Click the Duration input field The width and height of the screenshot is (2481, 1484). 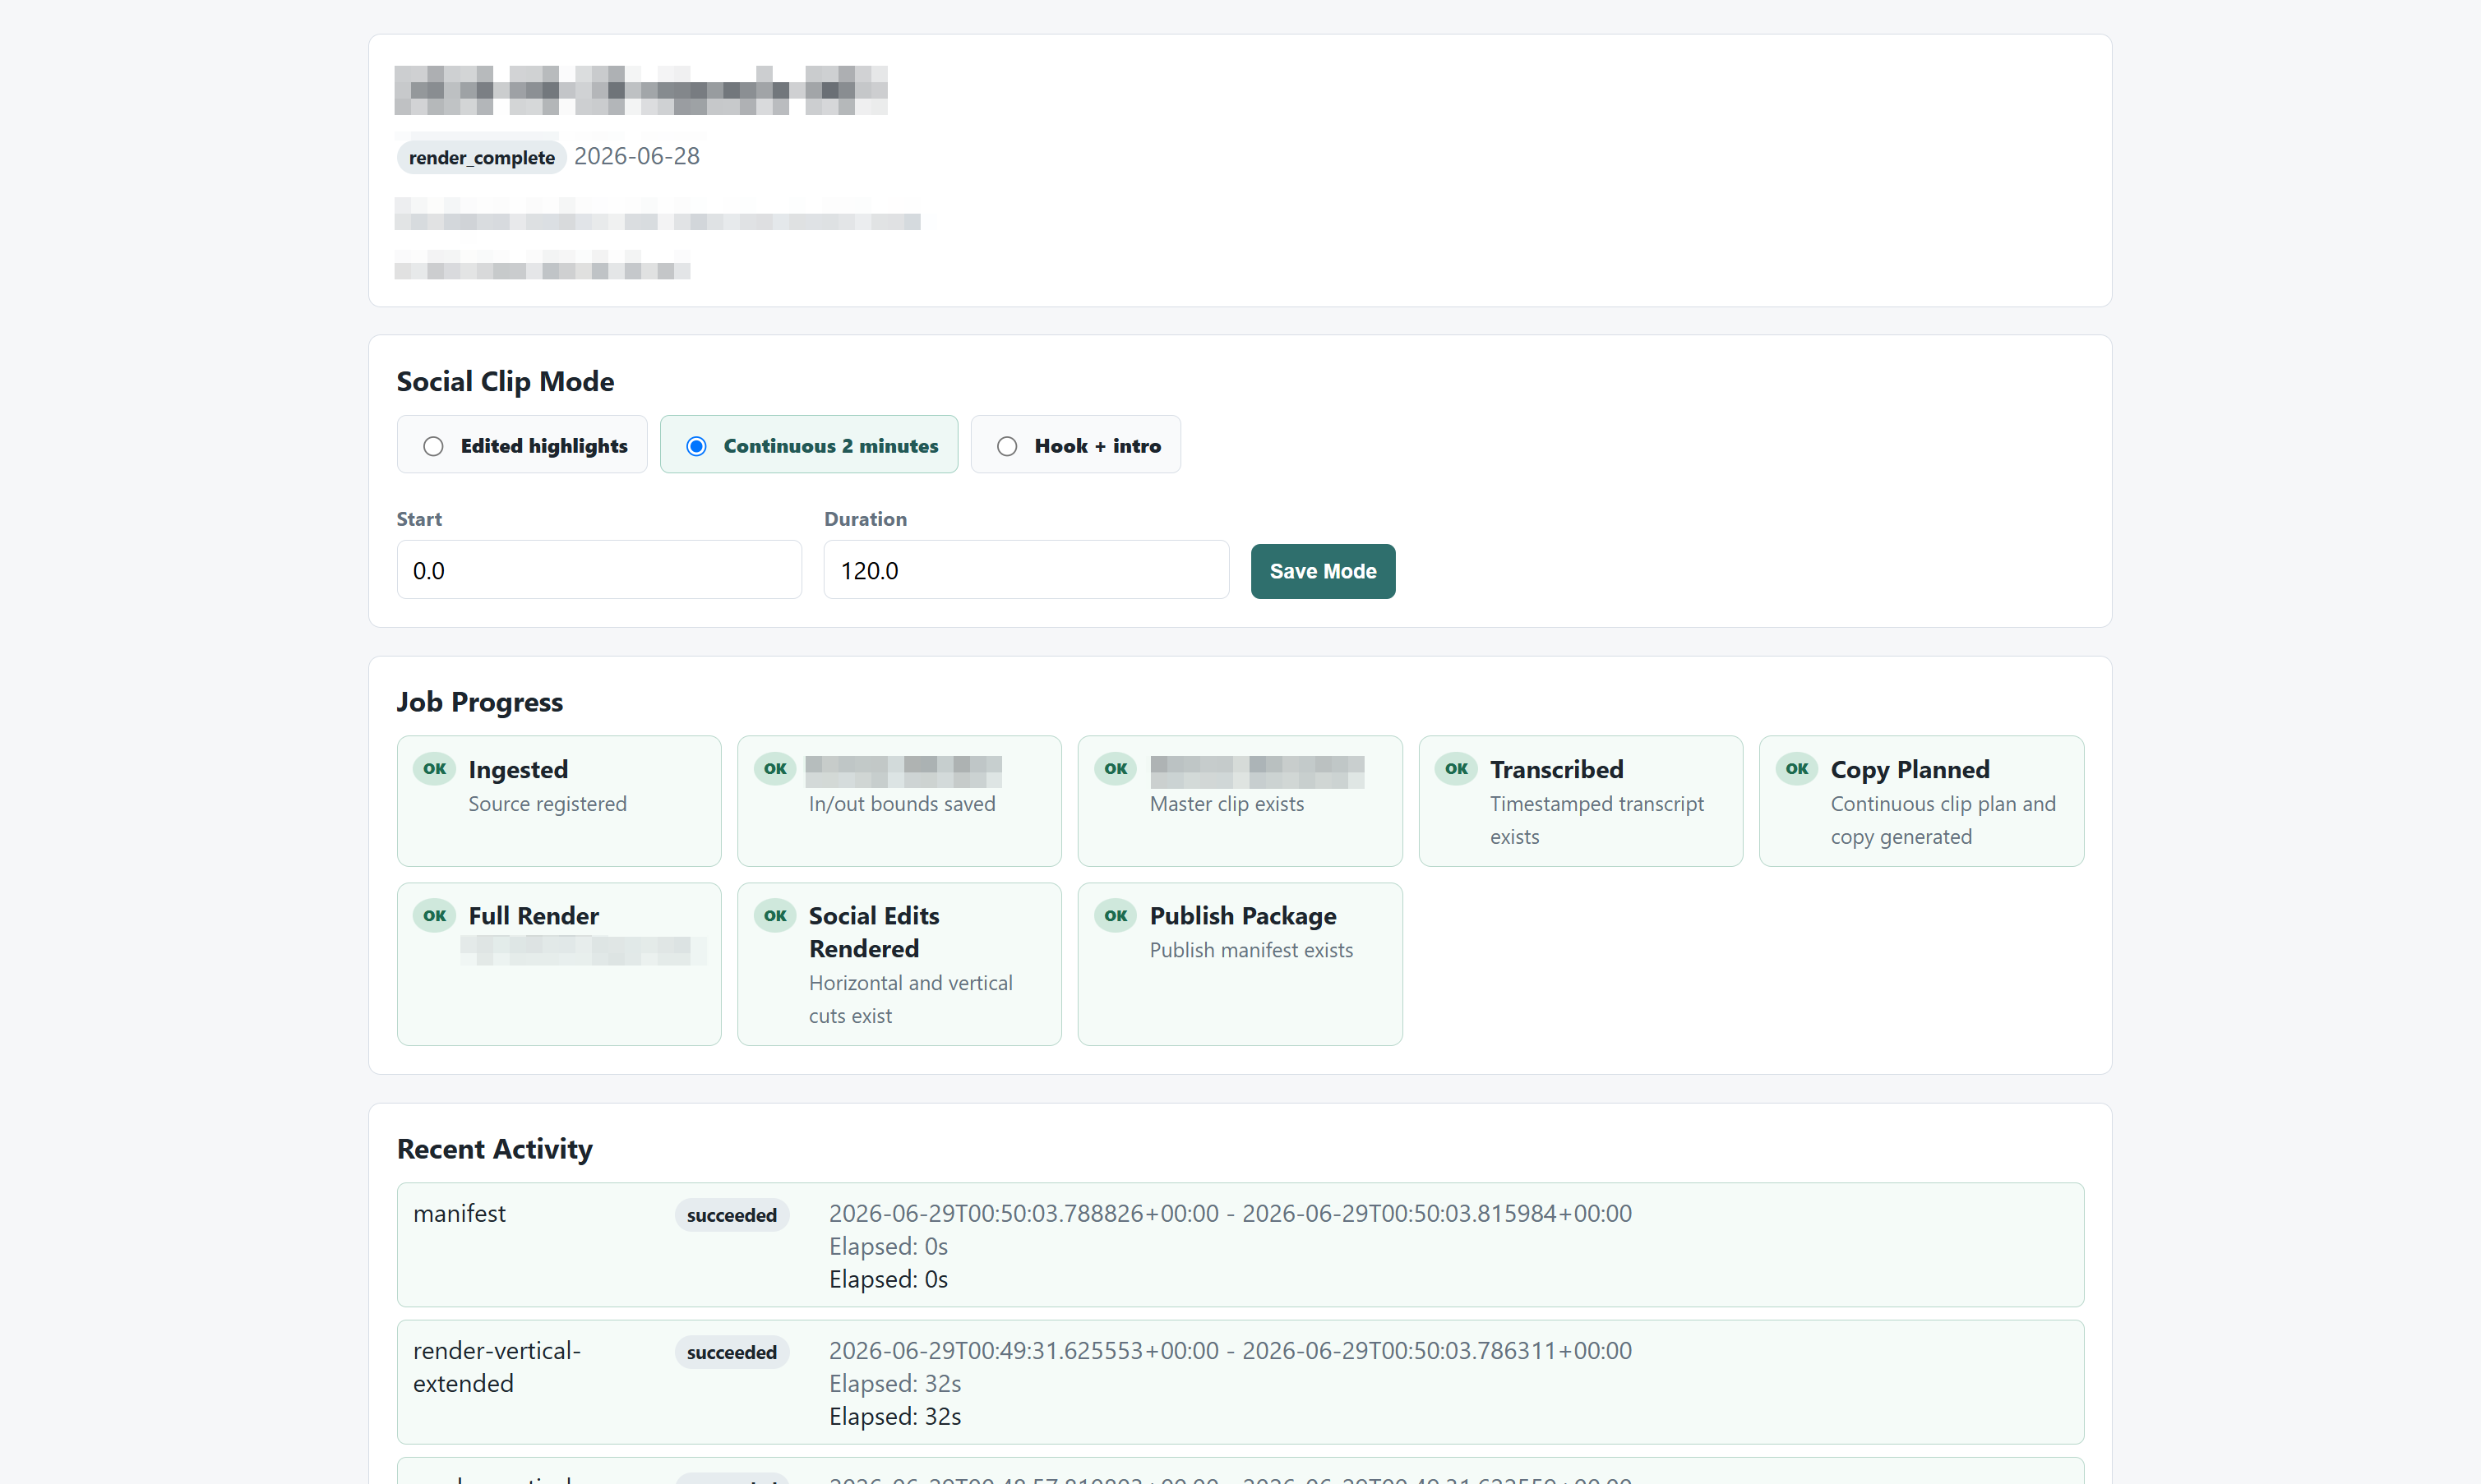tap(1025, 570)
